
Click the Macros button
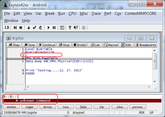[110, 45]
